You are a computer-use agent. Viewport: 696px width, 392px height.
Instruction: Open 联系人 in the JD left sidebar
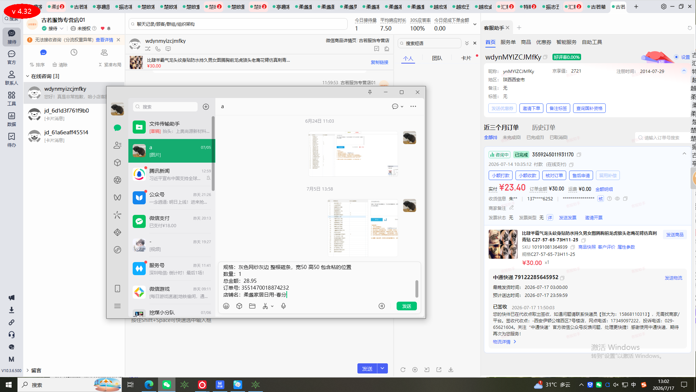click(x=12, y=78)
